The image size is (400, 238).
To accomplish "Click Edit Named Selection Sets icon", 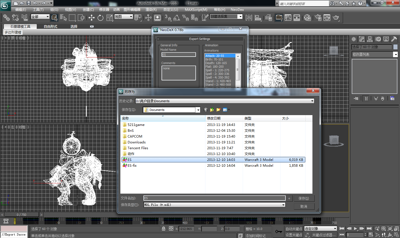I will (x=205, y=18).
